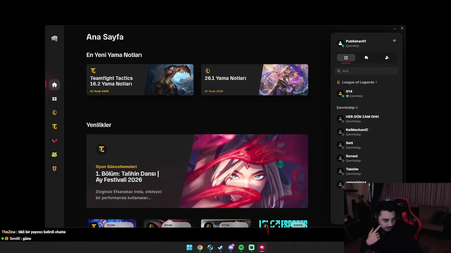Click the Publisher01 Çevrimiçi status text
The width and height of the screenshot is (451, 253).
352,46
